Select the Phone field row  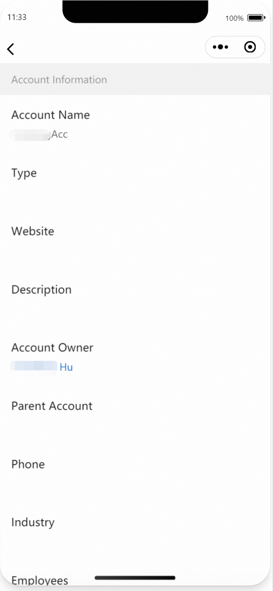[136, 474]
